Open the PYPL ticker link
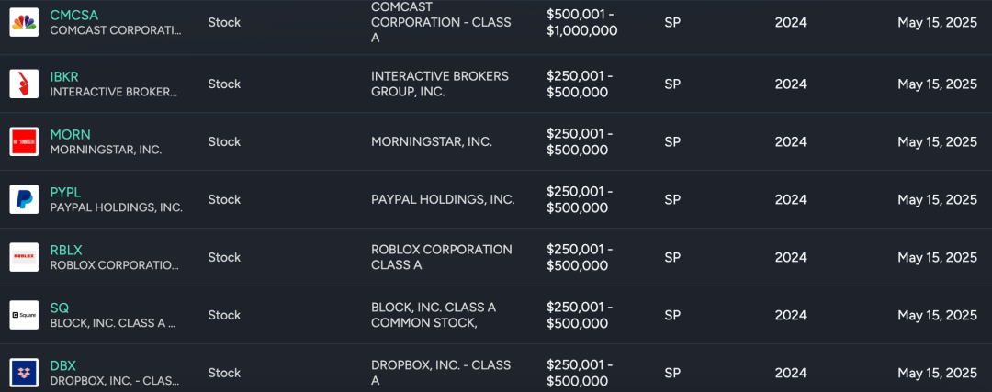This screenshot has width=992, height=392. (x=65, y=192)
